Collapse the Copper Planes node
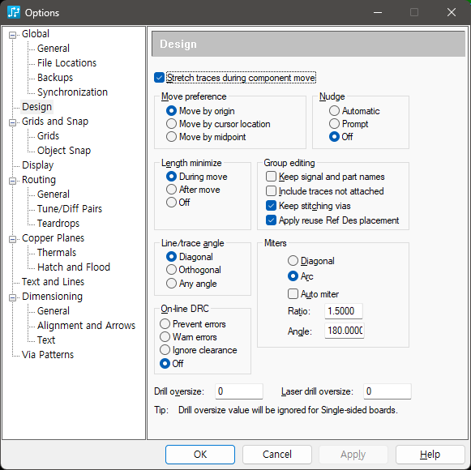 coord(12,239)
